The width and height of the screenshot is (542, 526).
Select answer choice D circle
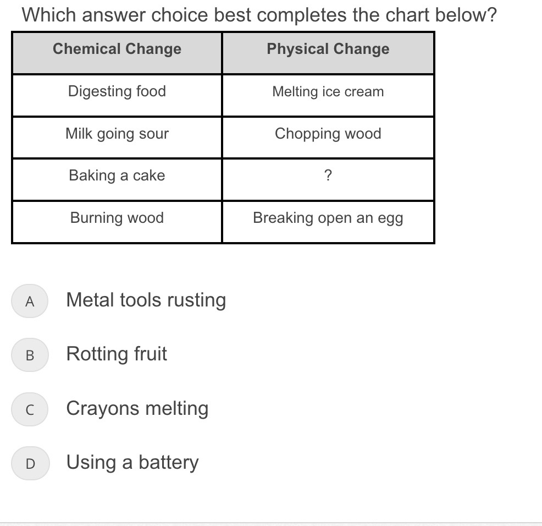pyautogui.click(x=30, y=463)
